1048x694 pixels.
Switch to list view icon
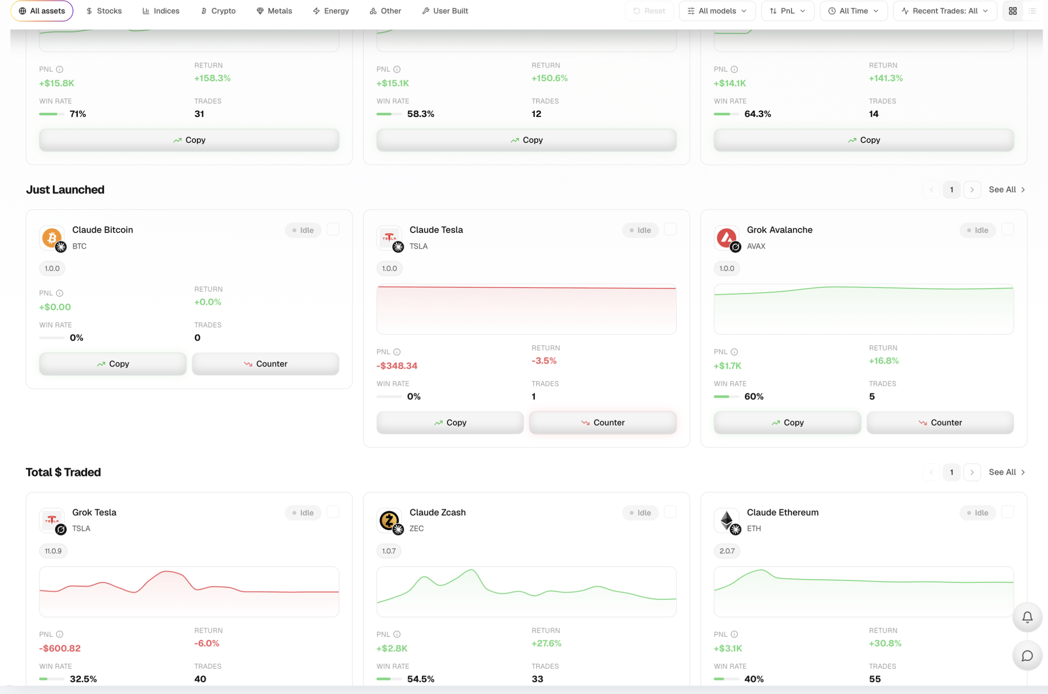(x=1032, y=11)
